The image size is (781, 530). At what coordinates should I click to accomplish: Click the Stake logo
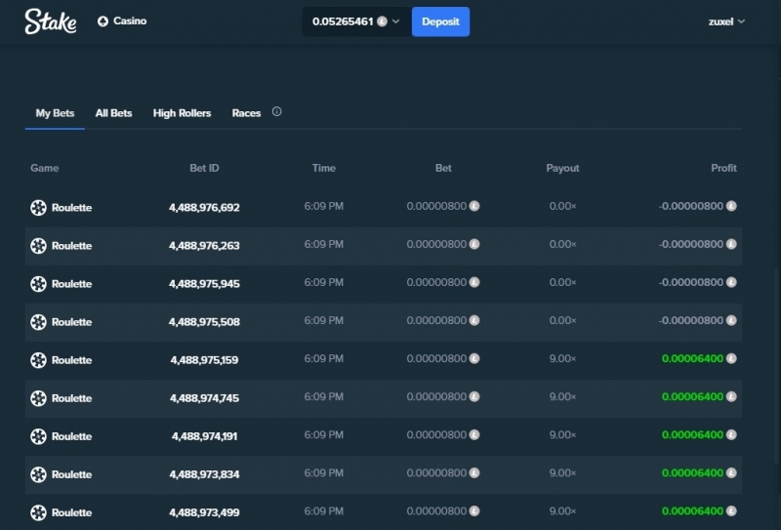51,21
